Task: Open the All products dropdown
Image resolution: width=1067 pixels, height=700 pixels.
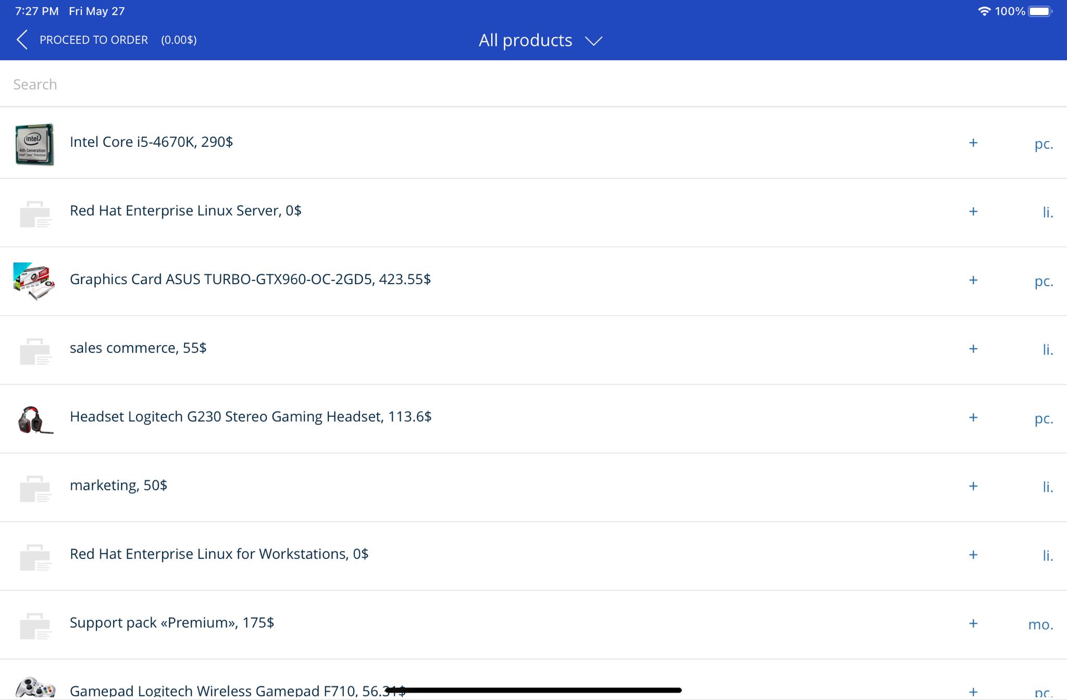Action: [540, 41]
